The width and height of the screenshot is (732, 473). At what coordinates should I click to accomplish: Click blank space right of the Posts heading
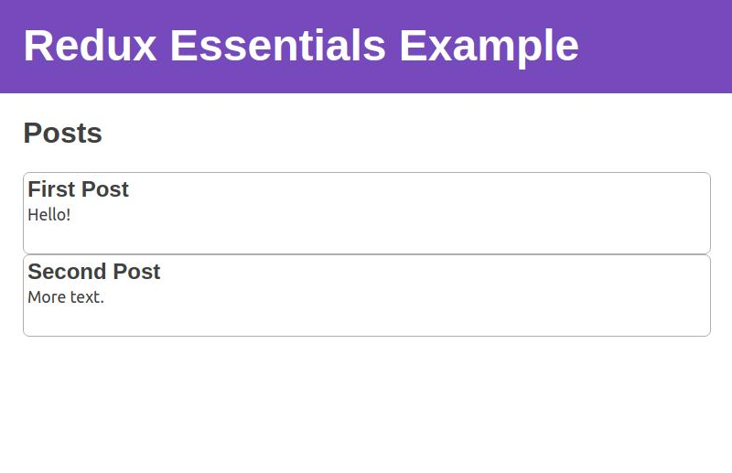pyautogui.click(x=412, y=134)
